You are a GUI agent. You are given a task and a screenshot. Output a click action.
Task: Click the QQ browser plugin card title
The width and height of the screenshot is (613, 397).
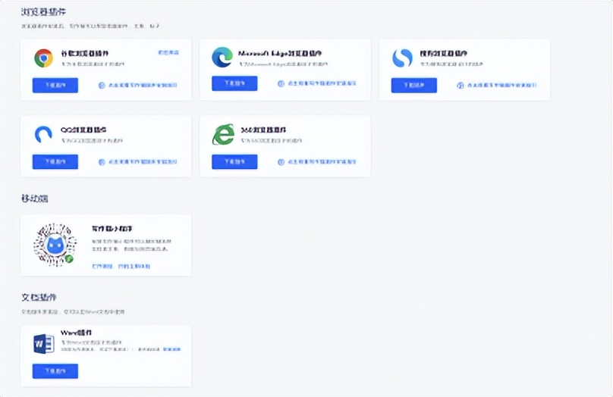coord(83,130)
